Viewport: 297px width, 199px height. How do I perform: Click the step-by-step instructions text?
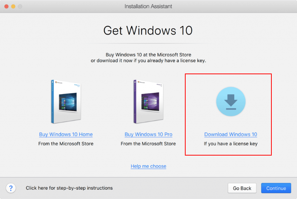[69, 188]
